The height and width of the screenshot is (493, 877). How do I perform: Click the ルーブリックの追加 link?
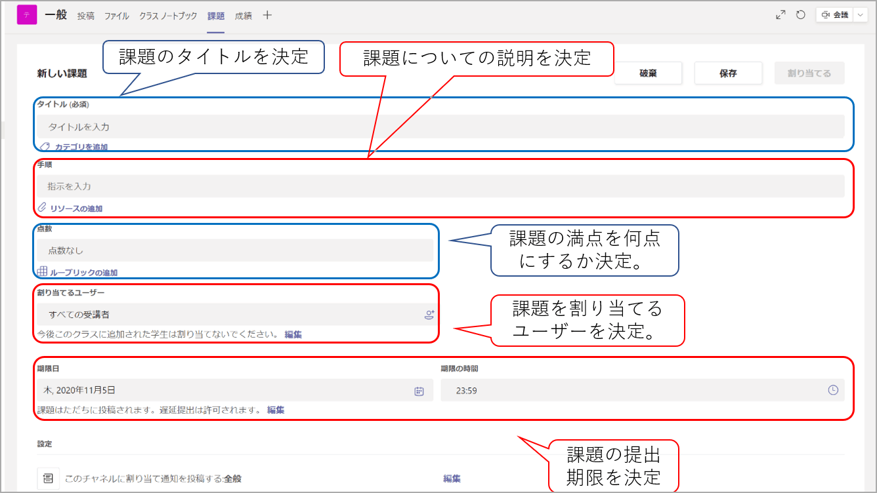(83, 272)
